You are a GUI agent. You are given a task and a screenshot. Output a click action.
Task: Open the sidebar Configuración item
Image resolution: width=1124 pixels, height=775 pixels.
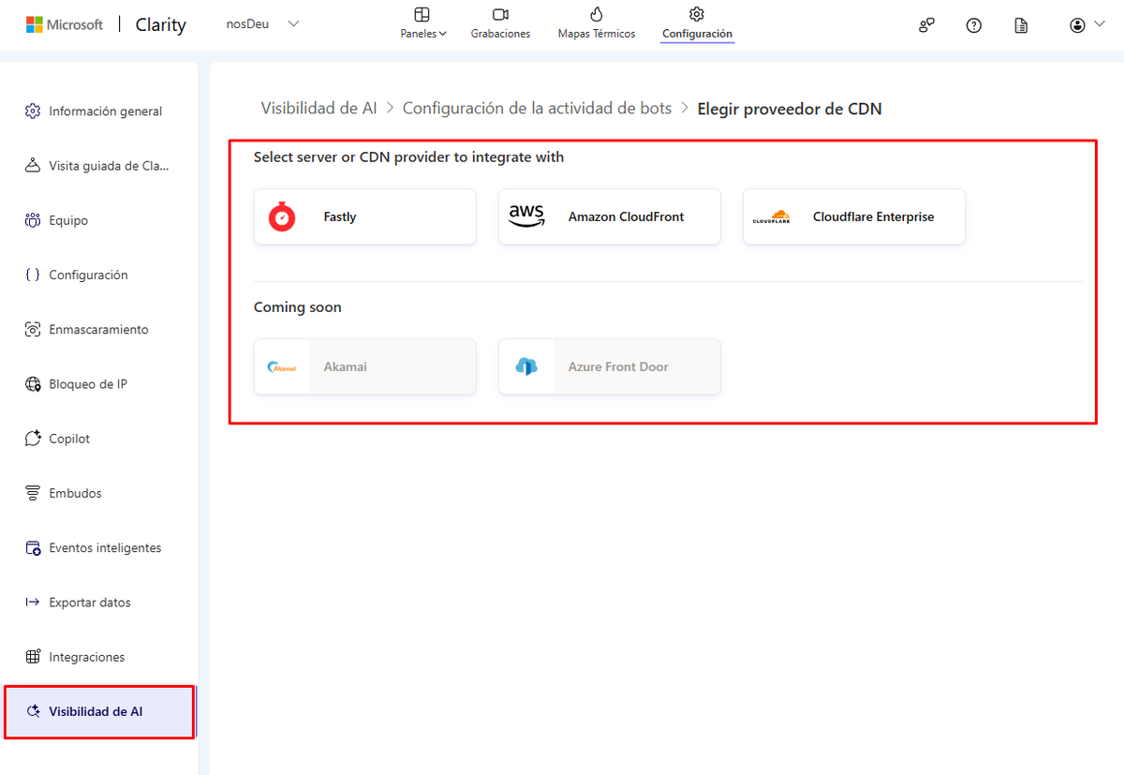[99, 275]
